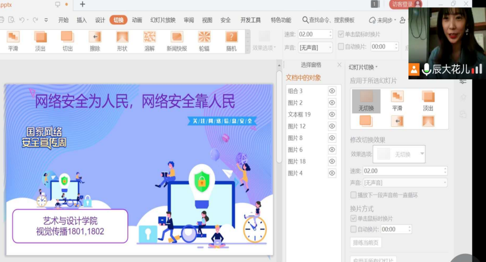486x262 pixels.
Task: Choose the 随机 transition effect
Action: click(231, 41)
